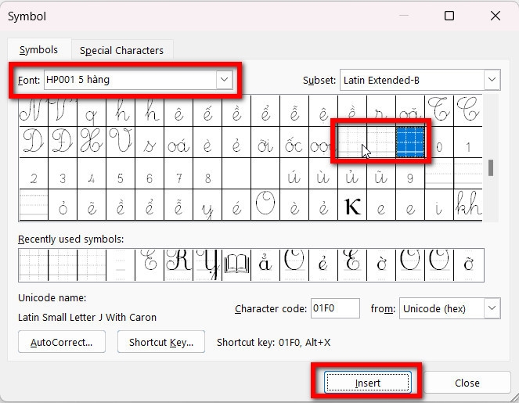Screen dimensions: 519x403
Task: Choose the cursive 'kh' symbol
Action: click(x=468, y=205)
